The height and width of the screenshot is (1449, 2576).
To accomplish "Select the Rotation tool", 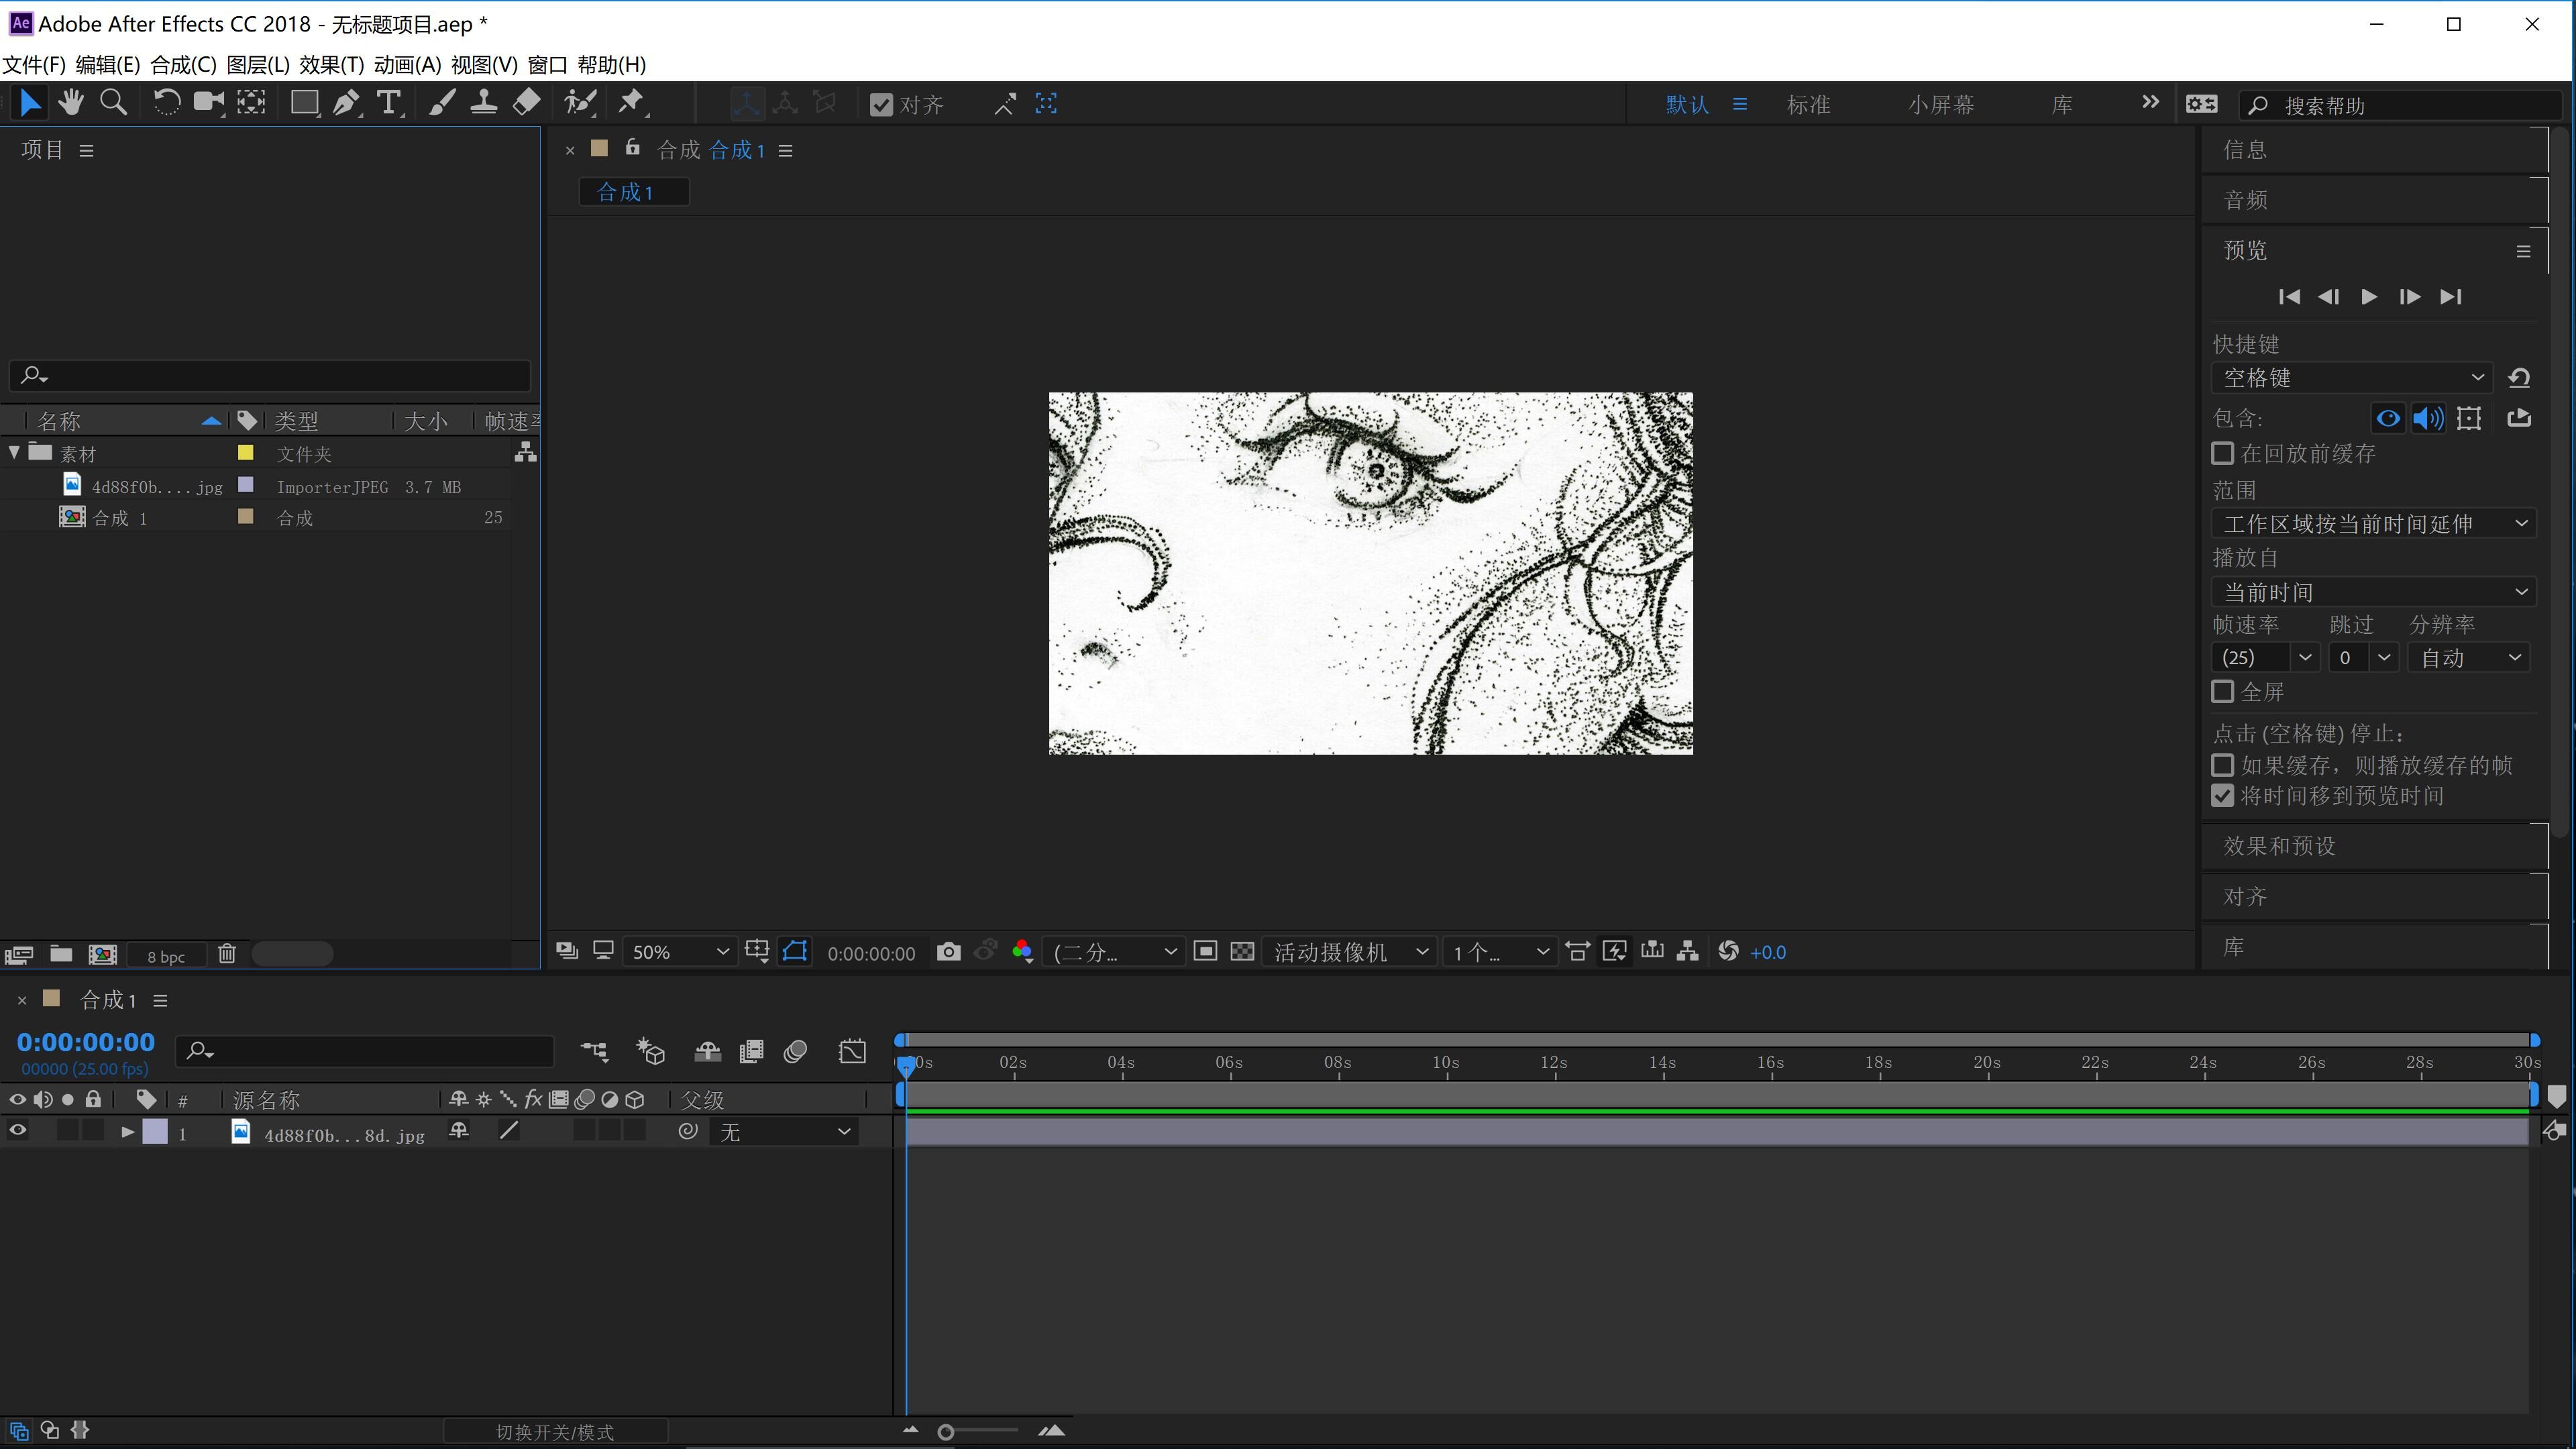I will click(x=166, y=103).
